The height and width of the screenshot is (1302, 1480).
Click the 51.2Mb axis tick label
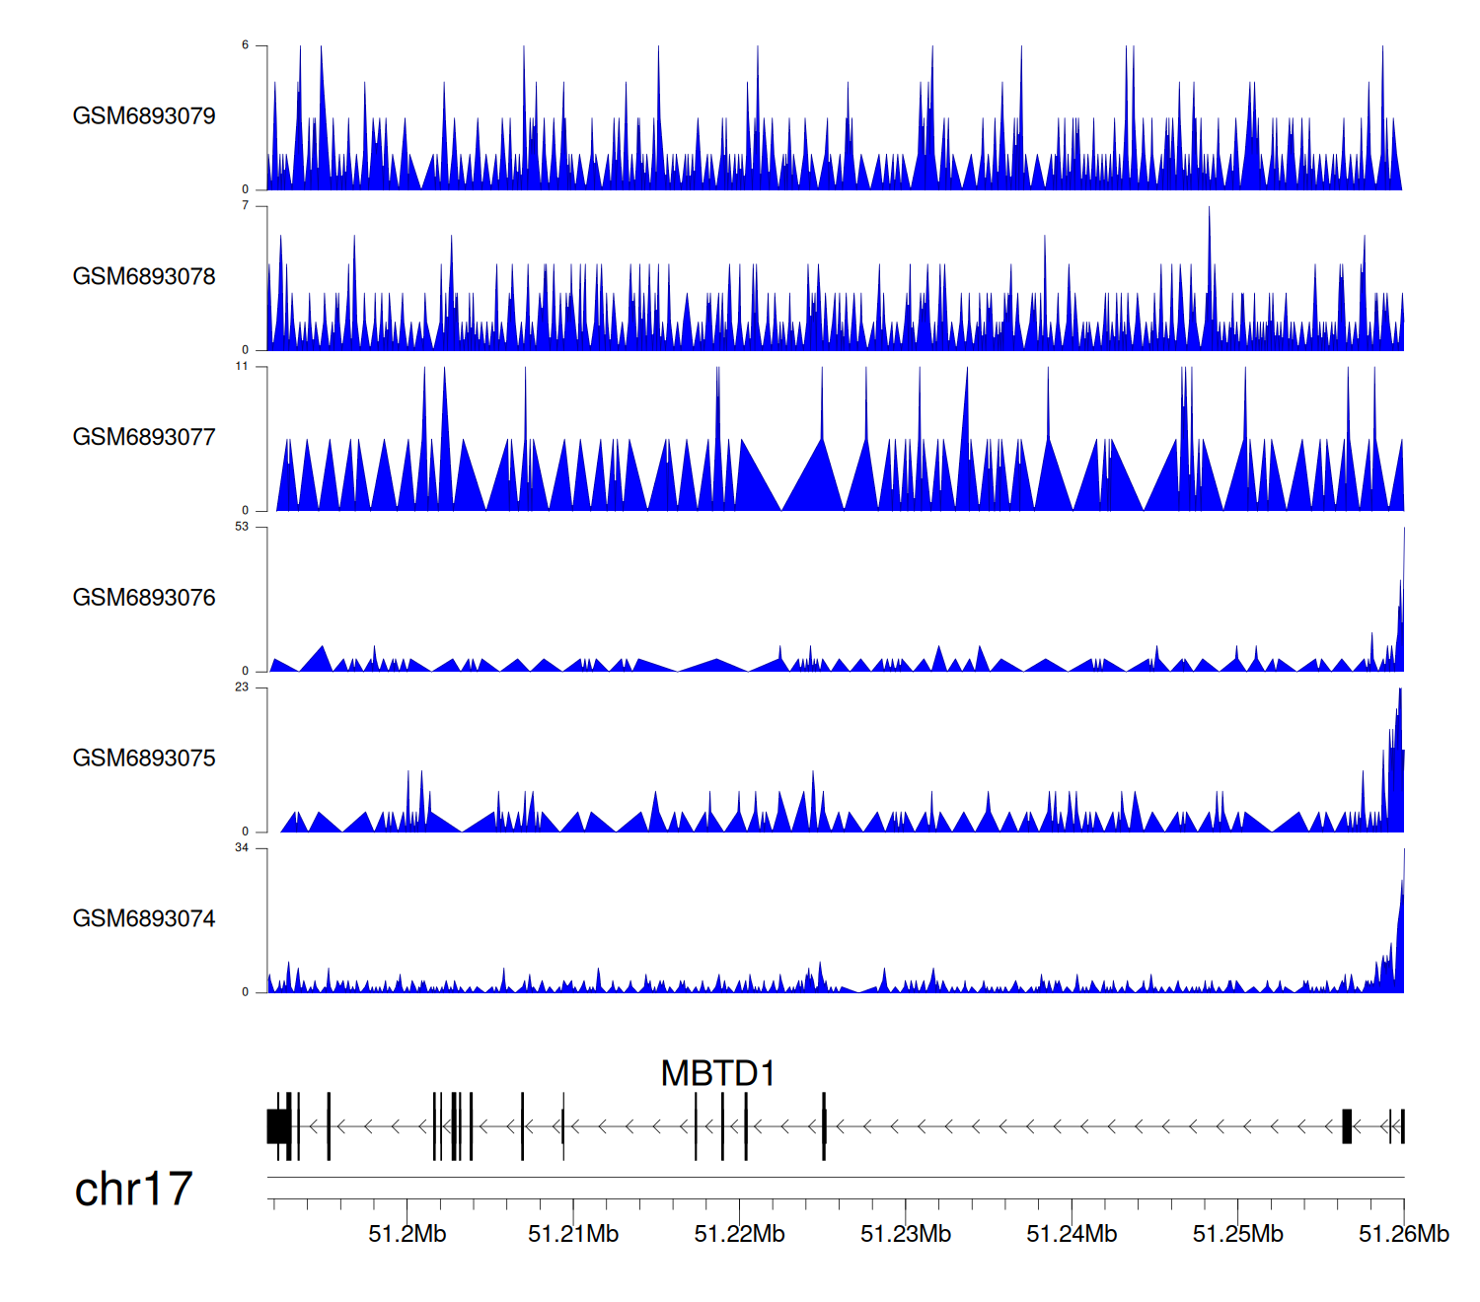point(407,1234)
